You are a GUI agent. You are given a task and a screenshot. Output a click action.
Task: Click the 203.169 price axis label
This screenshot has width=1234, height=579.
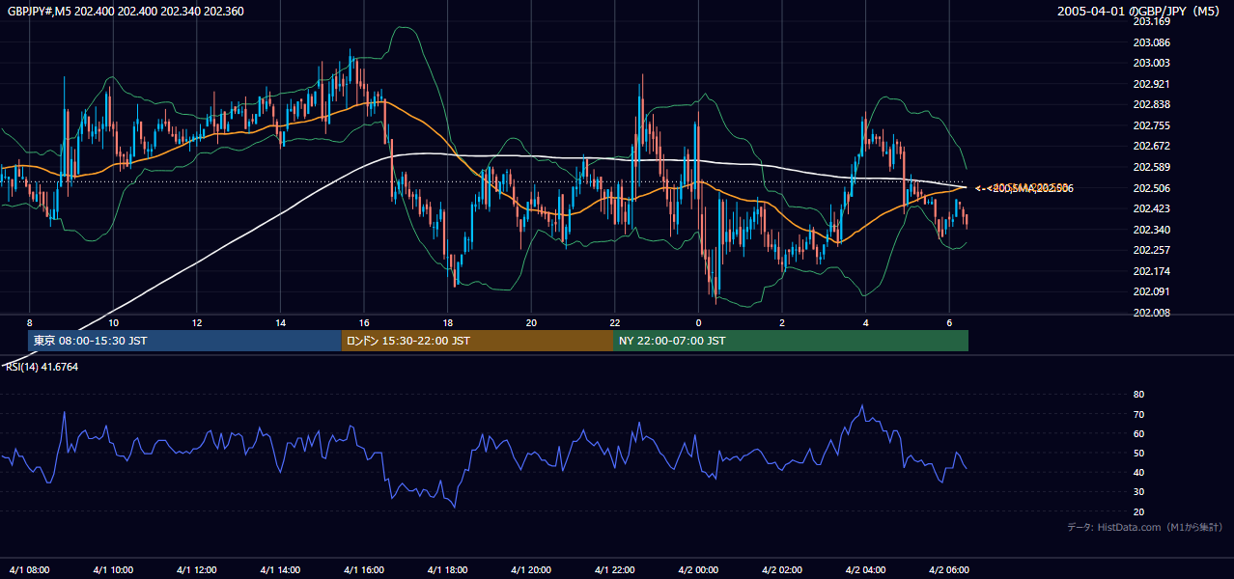tap(1152, 22)
